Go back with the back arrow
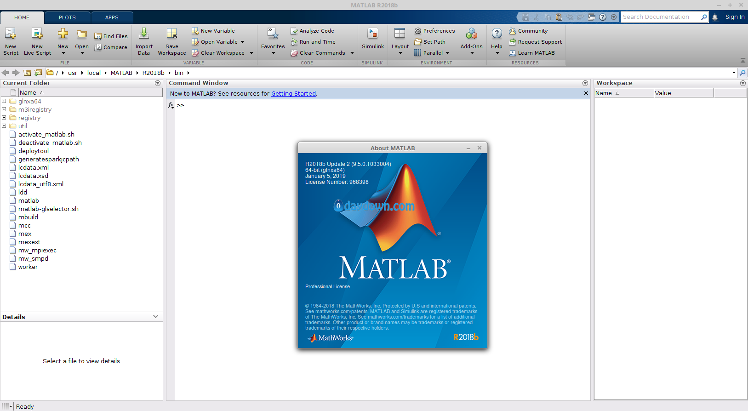The image size is (748, 411). (6, 73)
